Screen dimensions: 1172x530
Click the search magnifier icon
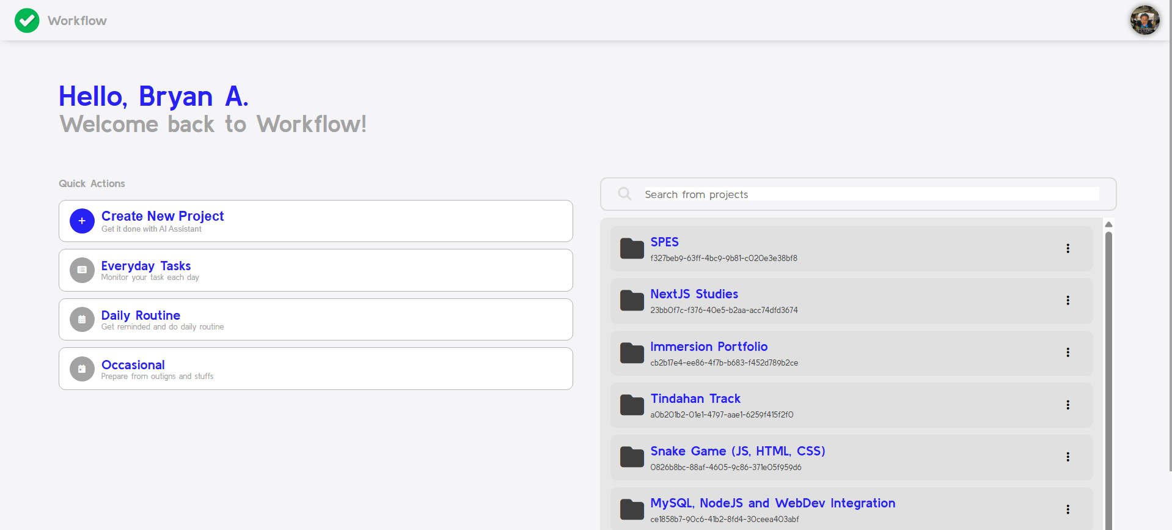tap(624, 194)
